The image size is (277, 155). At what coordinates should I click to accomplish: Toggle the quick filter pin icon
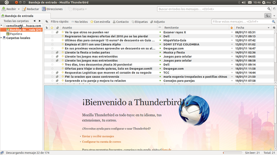click(x=47, y=22)
